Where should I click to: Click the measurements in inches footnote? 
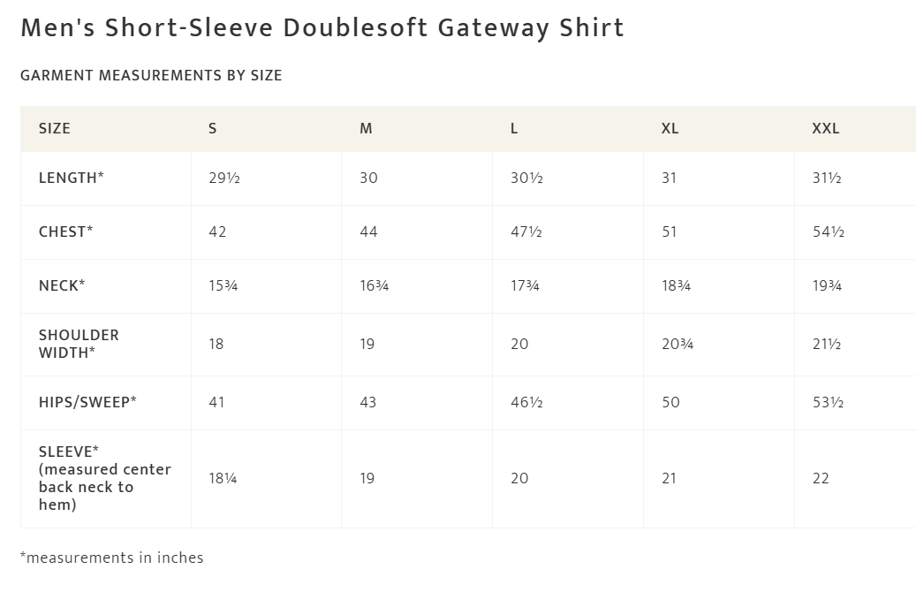(112, 558)
